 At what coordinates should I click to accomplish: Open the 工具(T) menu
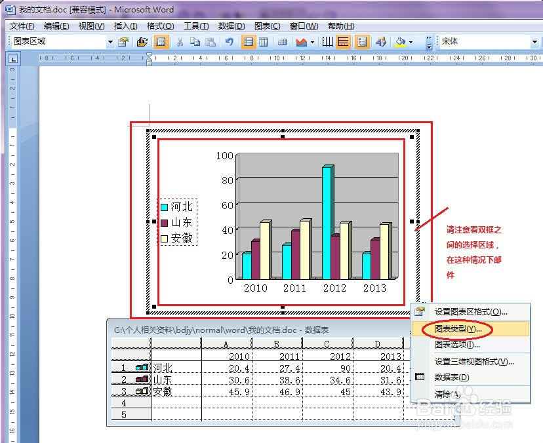coord(196,26)
